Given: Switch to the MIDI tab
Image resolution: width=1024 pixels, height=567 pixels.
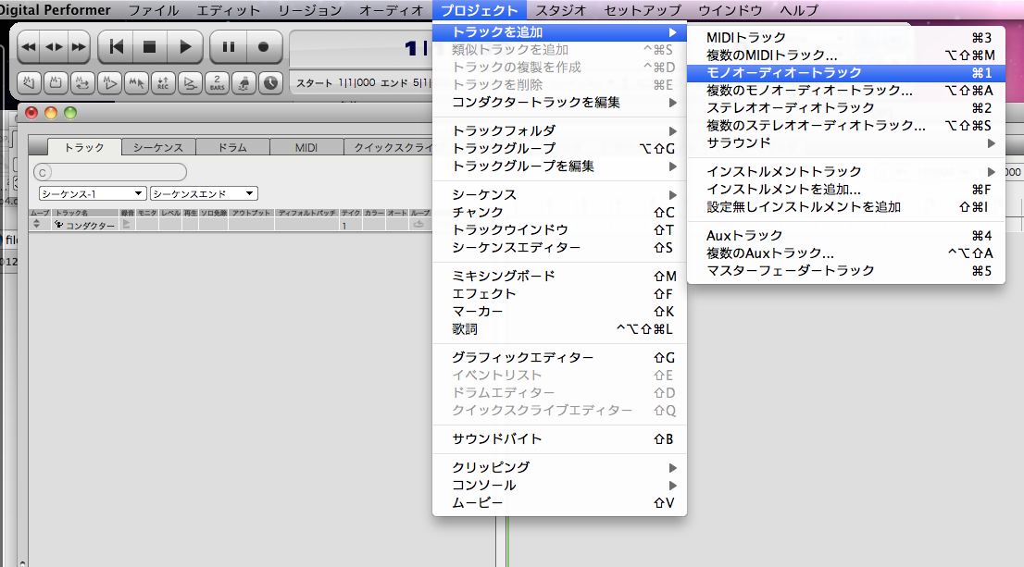Looking at the screenshot, I should pyautogui.click(x=306, y=147).
